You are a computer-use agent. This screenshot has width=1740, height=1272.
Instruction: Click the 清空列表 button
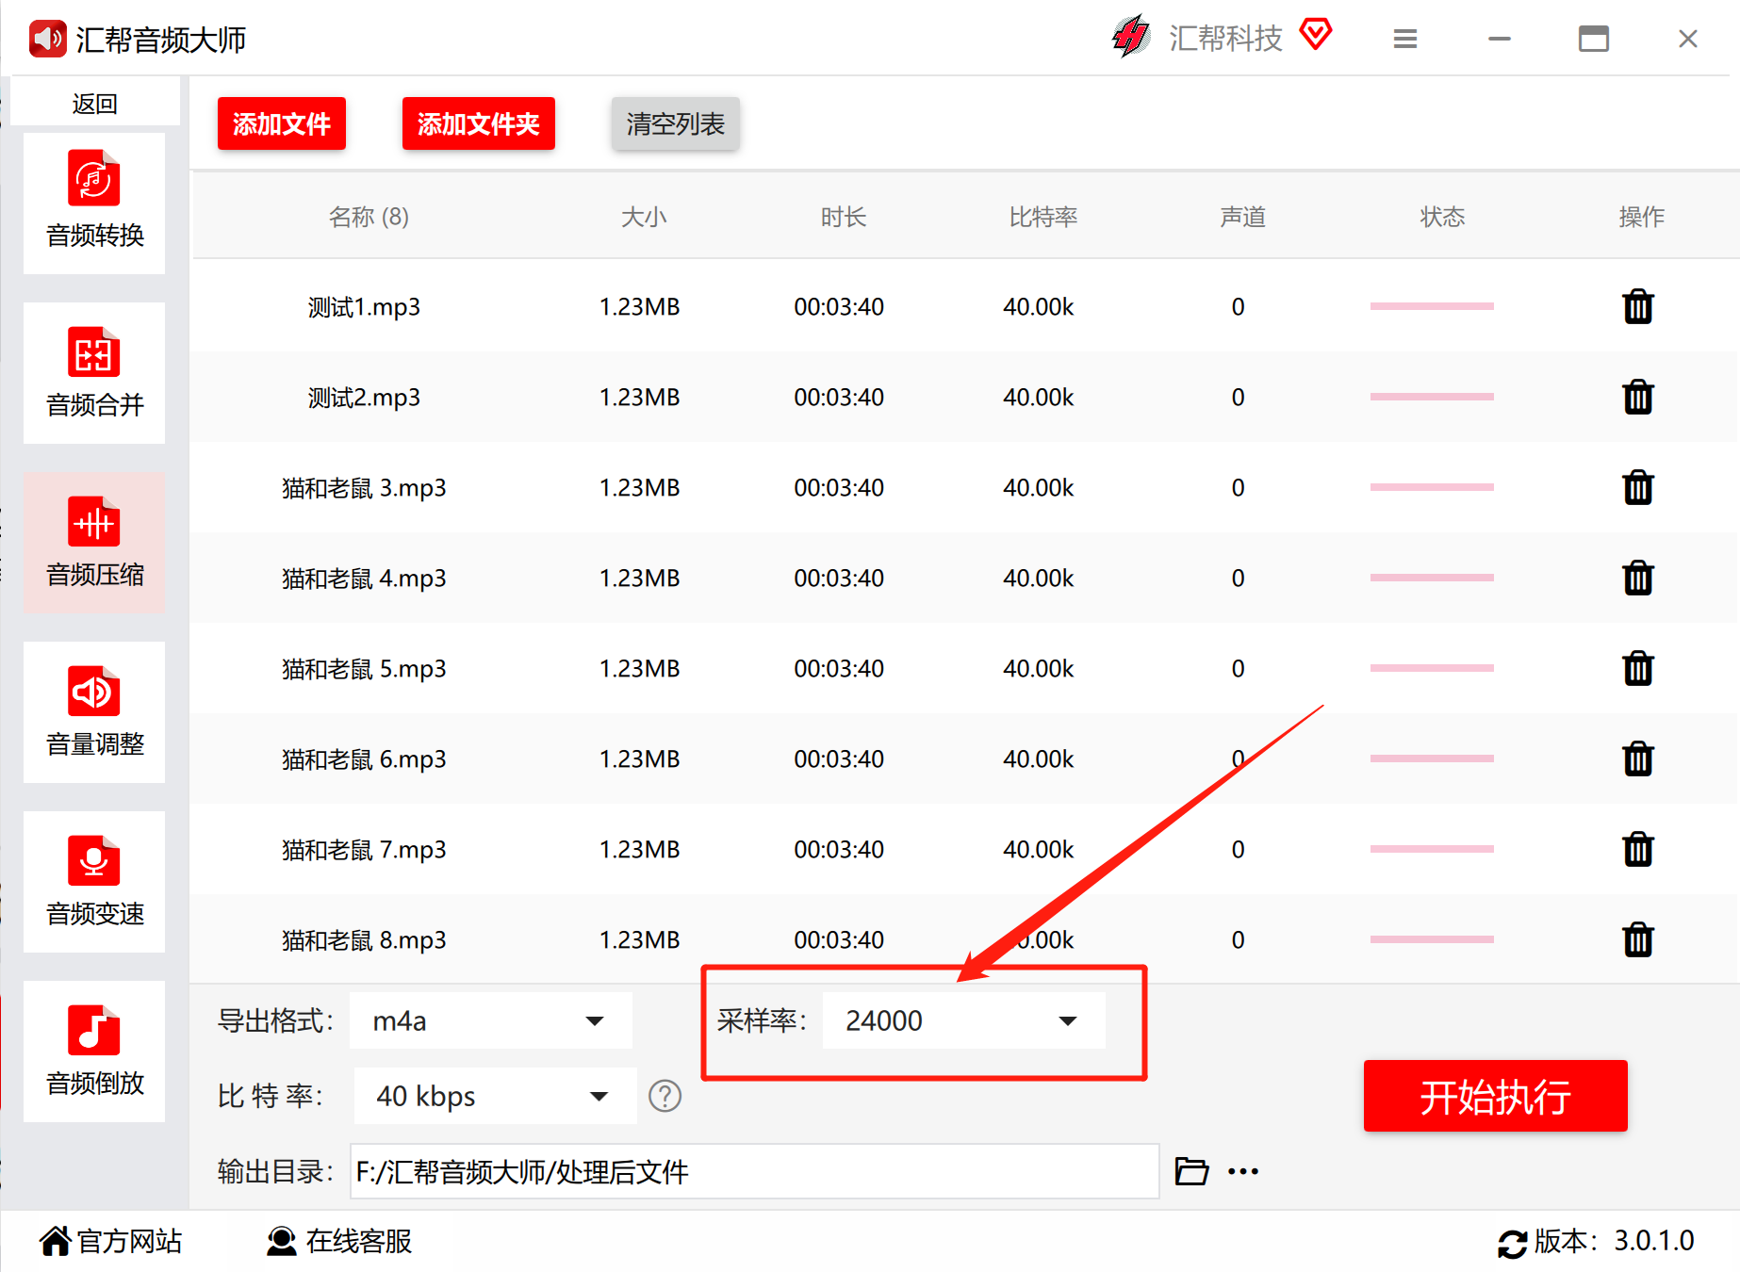pyautogui.click(x=676, y=123)
